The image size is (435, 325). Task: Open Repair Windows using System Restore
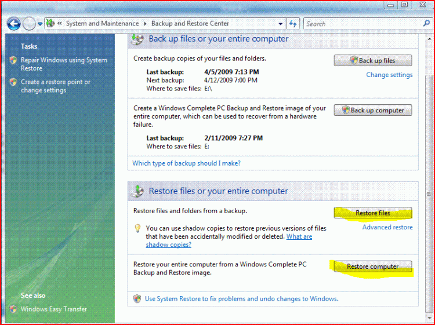64,64
